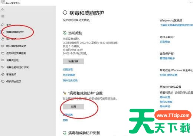Click the 谁在保护我? heading
This screenshot has height=136, width=193.
pyautogui.click(x=167, y=54)
